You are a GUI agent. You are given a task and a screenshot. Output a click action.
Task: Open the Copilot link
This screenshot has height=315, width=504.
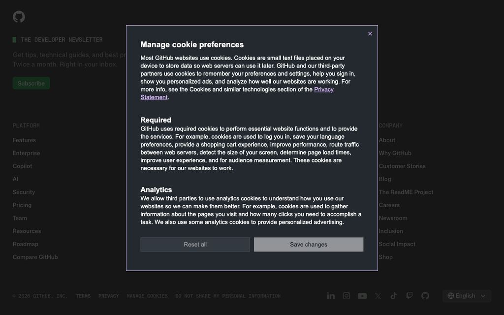[x=22, y=166]
